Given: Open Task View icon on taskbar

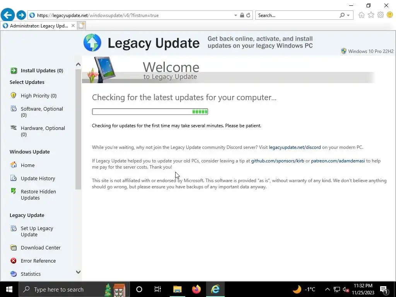Looking at the screenshot, I should point(158,289).
